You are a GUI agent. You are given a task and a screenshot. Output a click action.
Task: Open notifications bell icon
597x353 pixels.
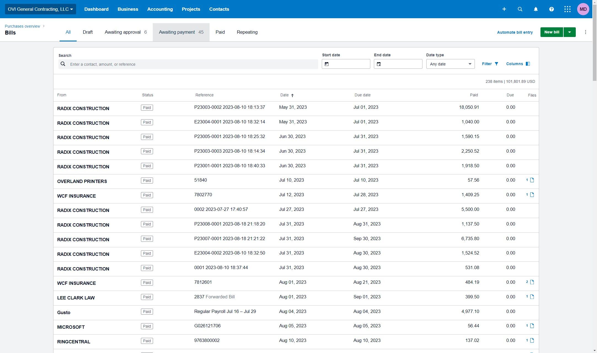coord(536,9)
